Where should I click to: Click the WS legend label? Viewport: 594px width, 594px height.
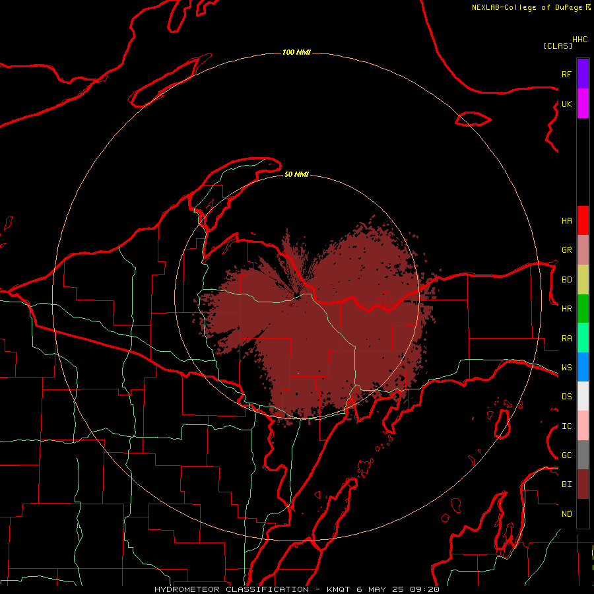tap(566, 368)
